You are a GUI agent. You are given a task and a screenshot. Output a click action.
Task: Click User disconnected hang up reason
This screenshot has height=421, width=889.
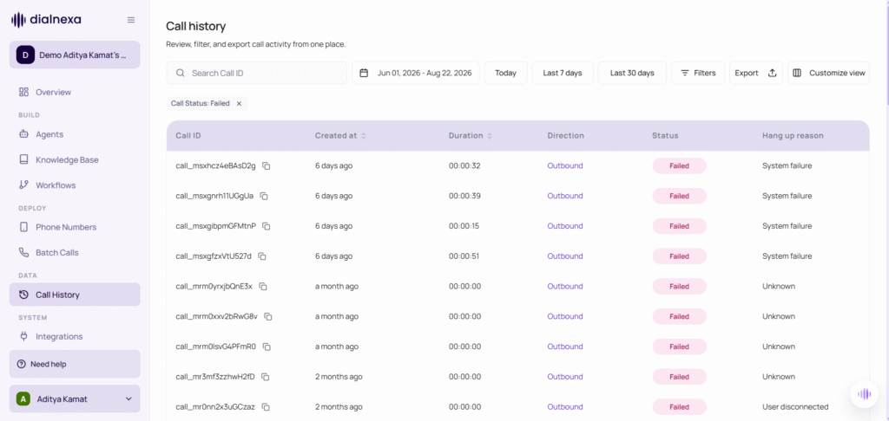point(795,407)
